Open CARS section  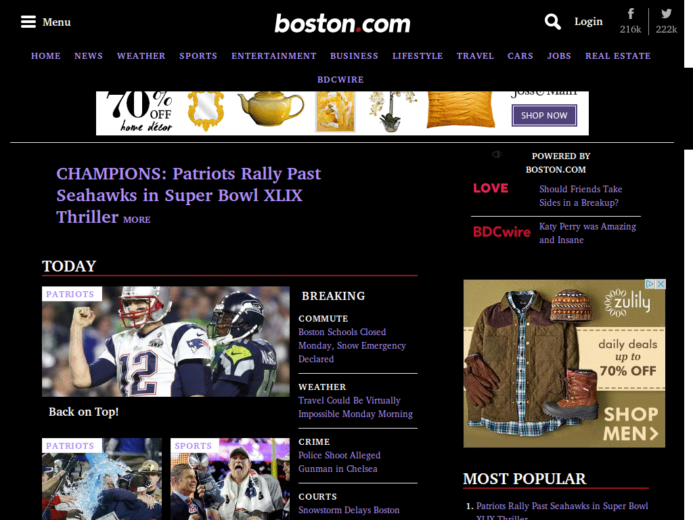click(520, 56)
